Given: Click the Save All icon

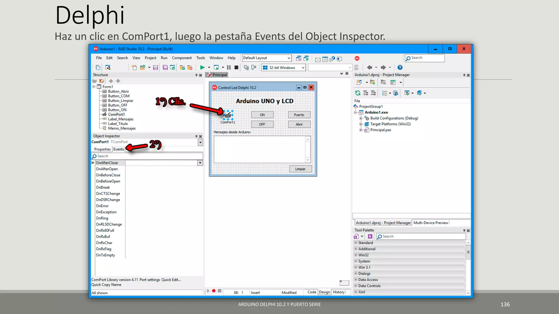Looking at the screenshot, I should pyautogui.click(x=165, y=67).
